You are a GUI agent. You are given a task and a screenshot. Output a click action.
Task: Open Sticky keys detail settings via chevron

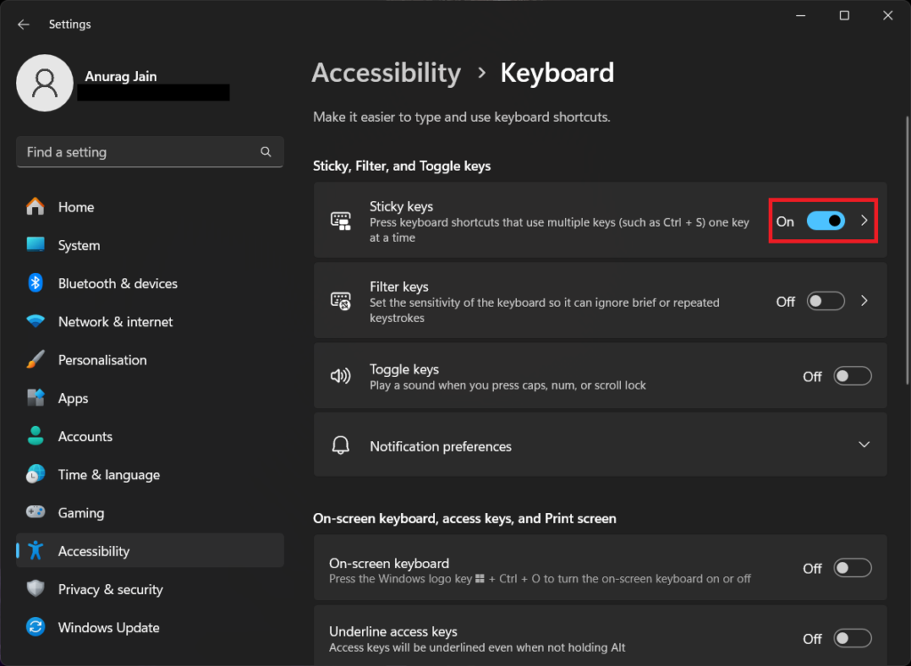coord(863,221)
